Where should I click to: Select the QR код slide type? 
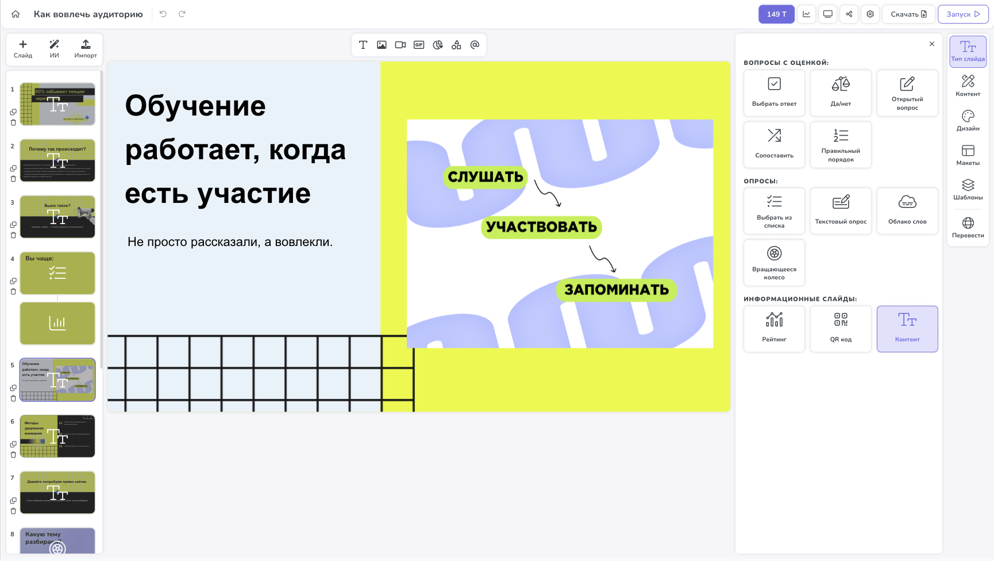tap(841, 329)
